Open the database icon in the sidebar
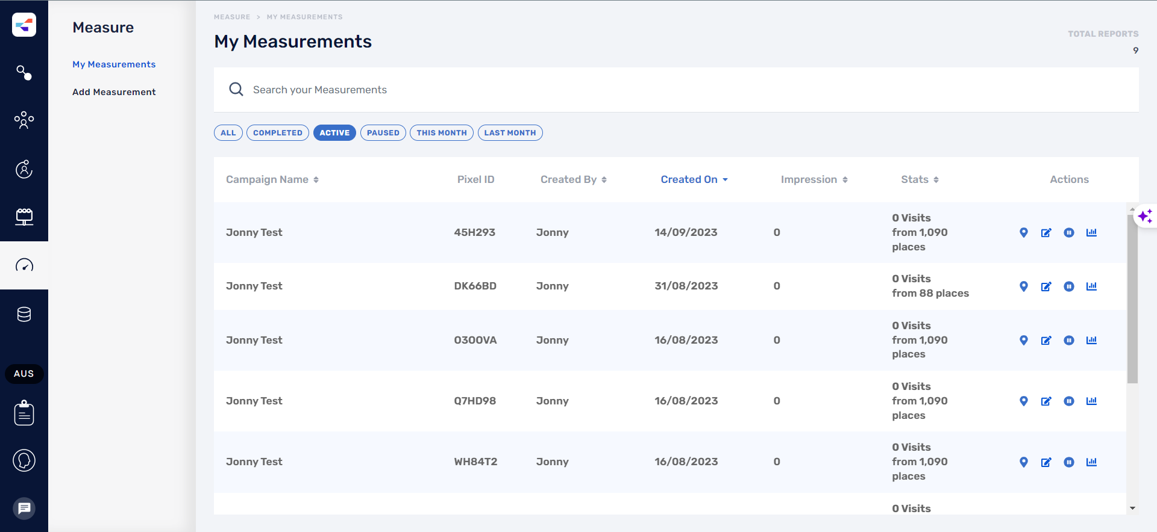The height and width of the screenshot is (532, 1157). tap(24, 314)
